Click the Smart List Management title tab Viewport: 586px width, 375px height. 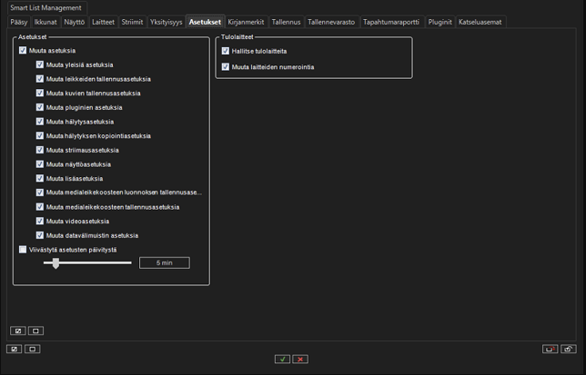(x=46, y=8)
